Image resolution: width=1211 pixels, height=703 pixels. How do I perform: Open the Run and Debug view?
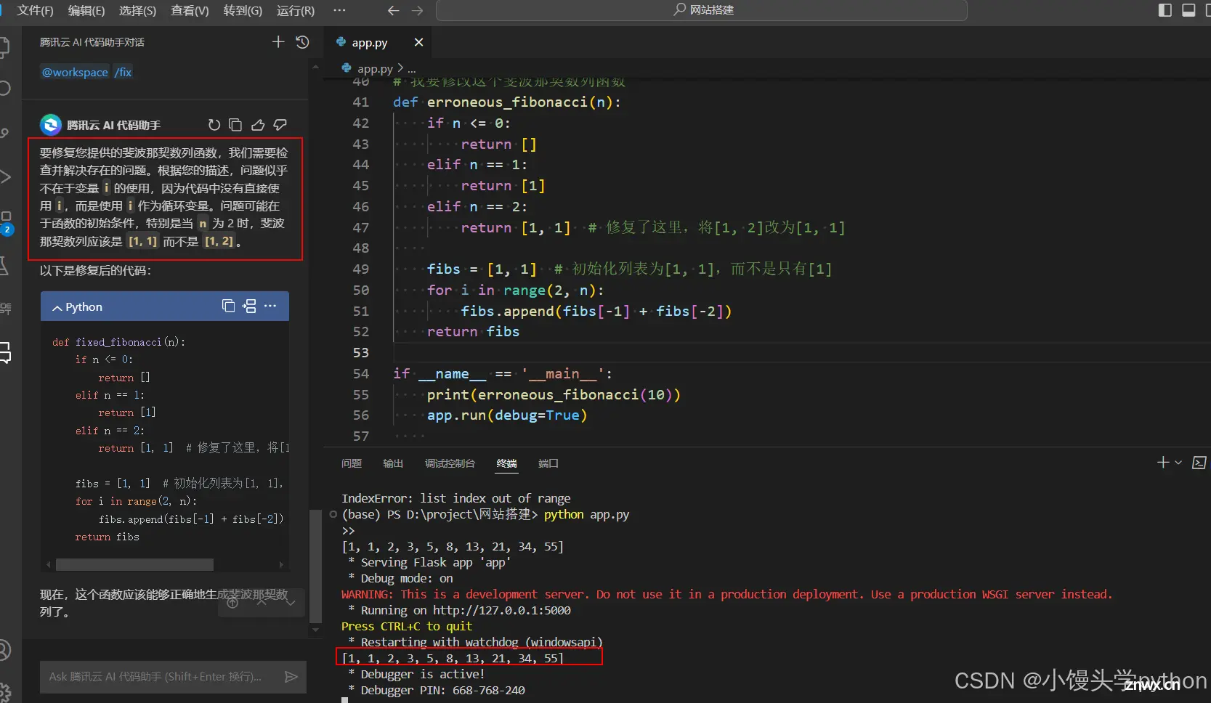coord(4,176)
